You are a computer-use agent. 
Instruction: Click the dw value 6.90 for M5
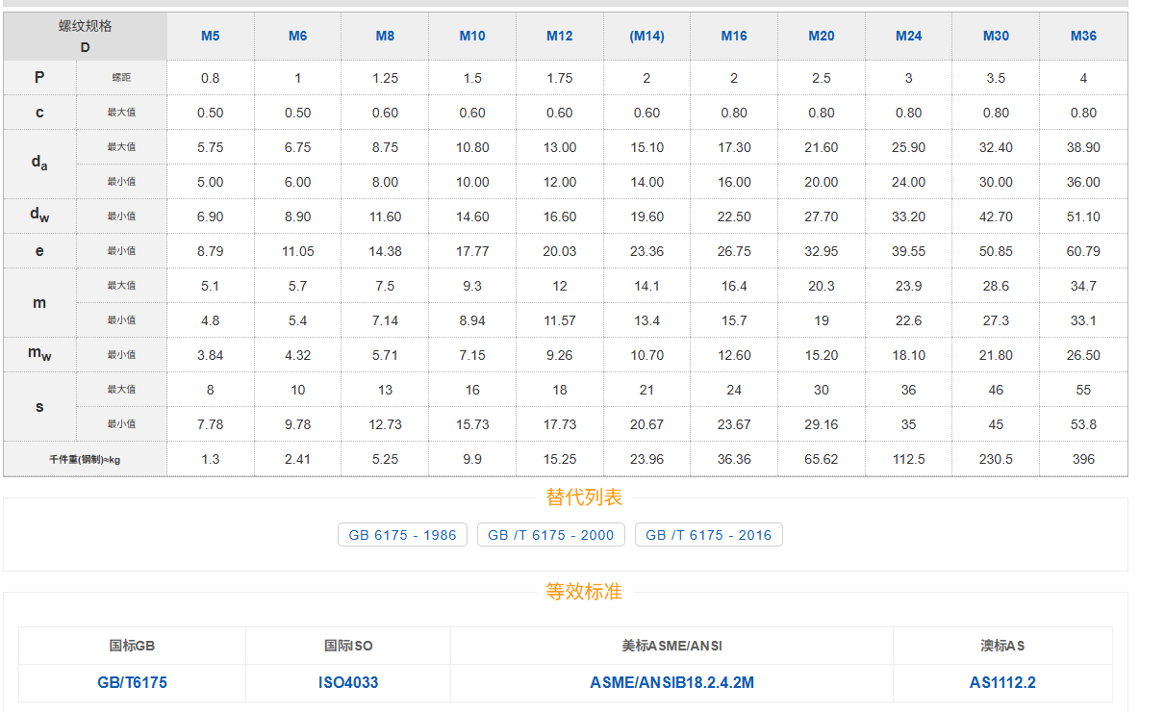[x=211, y=216]
